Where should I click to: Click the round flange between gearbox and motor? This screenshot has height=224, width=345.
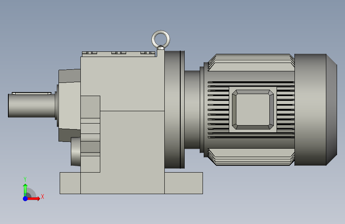click(174, 110)
